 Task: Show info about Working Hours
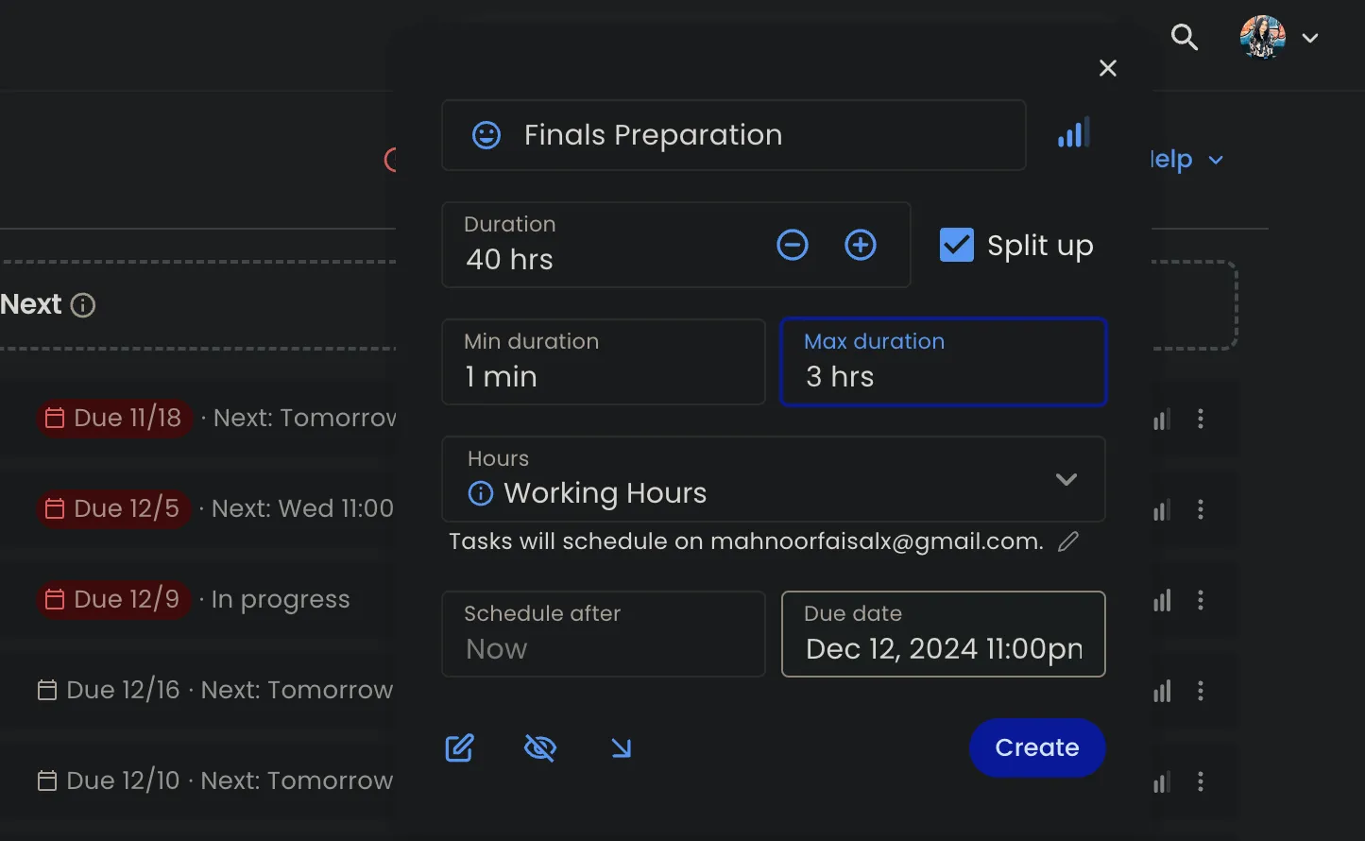pos(481,493)
